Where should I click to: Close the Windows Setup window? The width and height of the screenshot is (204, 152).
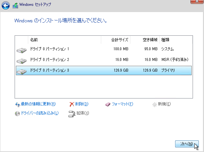coord(197,2)
